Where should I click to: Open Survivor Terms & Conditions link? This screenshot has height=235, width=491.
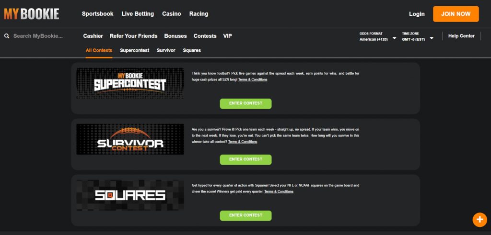(243, 142)
